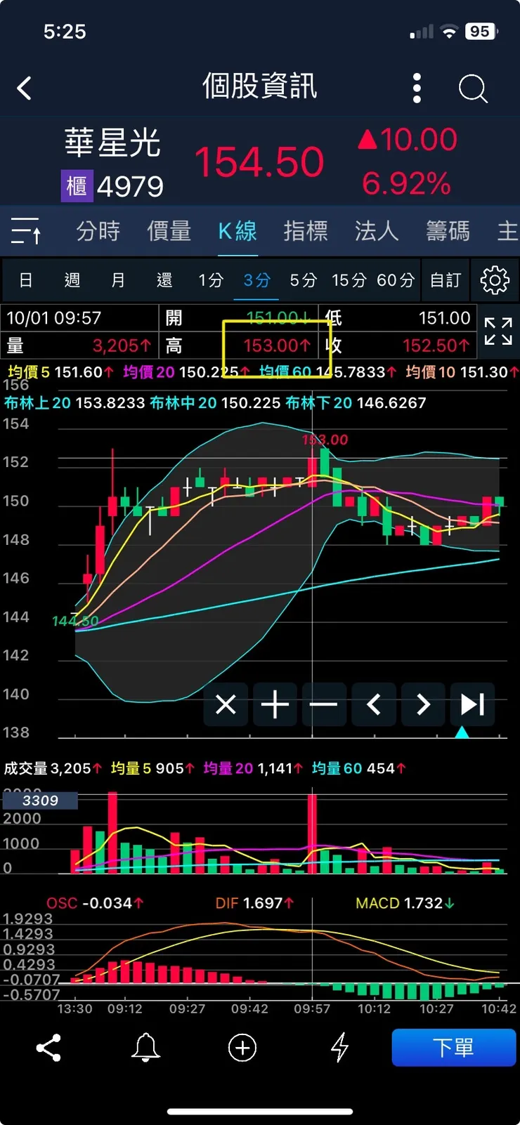Tap the 均量5 905 label

coord(152,768)
